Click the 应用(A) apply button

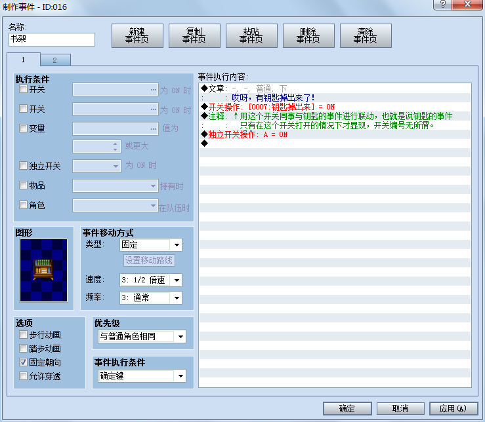(x=453, y=409)
